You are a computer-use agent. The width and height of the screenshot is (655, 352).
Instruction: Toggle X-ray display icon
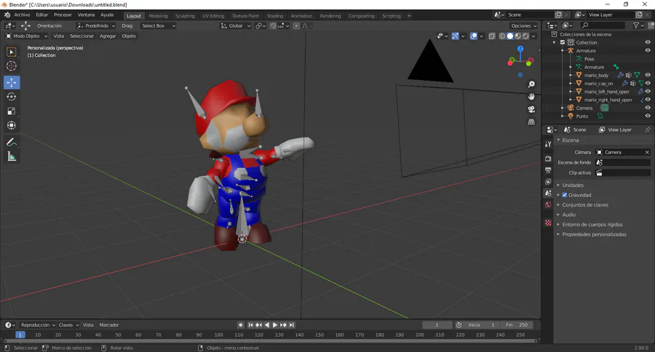tap(492, 36)
